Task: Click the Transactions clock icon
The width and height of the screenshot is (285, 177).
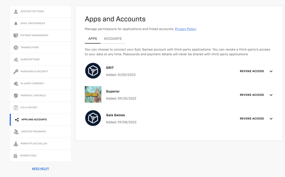Action: click(16, 47)
